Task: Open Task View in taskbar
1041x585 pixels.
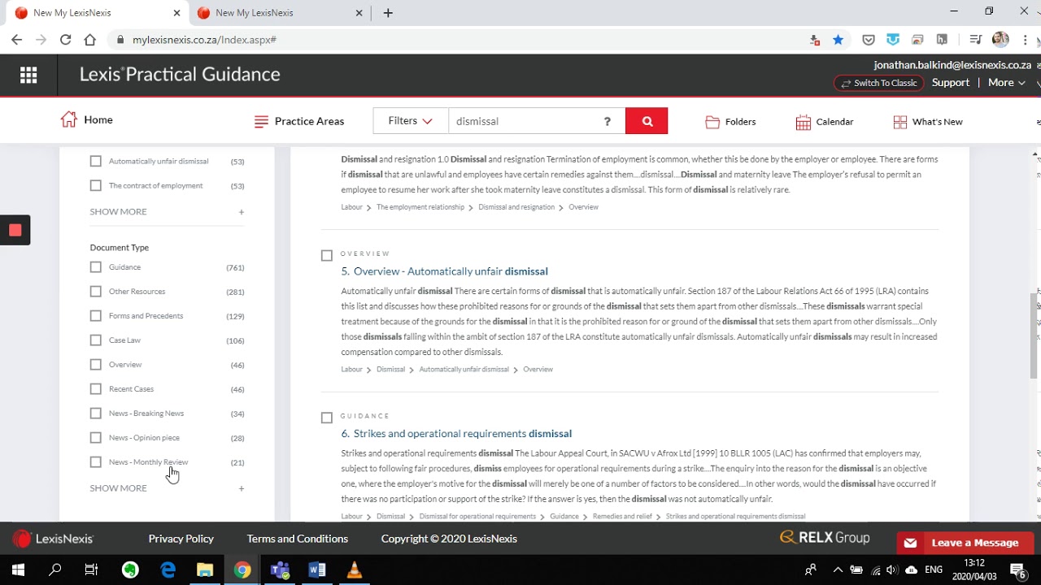Action: click(91, 570)
